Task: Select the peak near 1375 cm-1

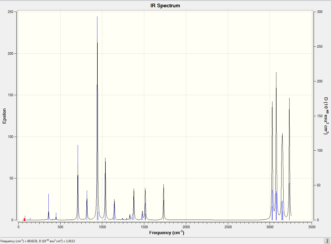Action: coord(134,204)
